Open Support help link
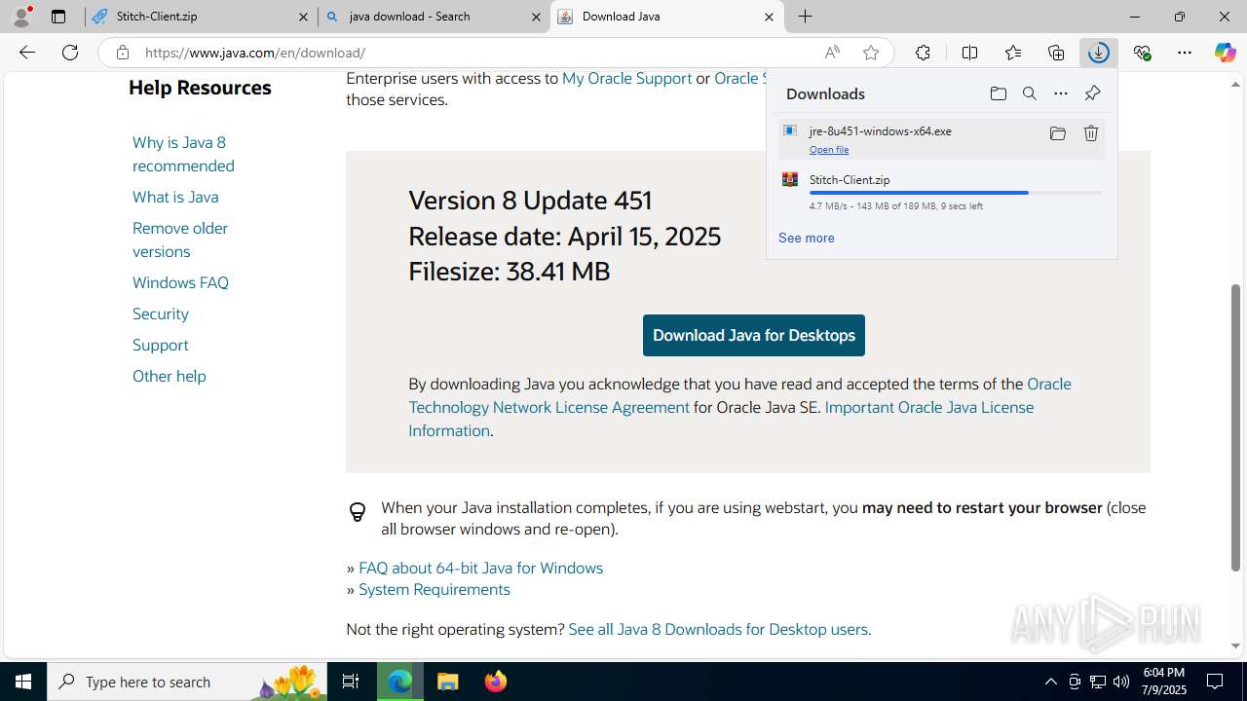 tap(161, 345)
